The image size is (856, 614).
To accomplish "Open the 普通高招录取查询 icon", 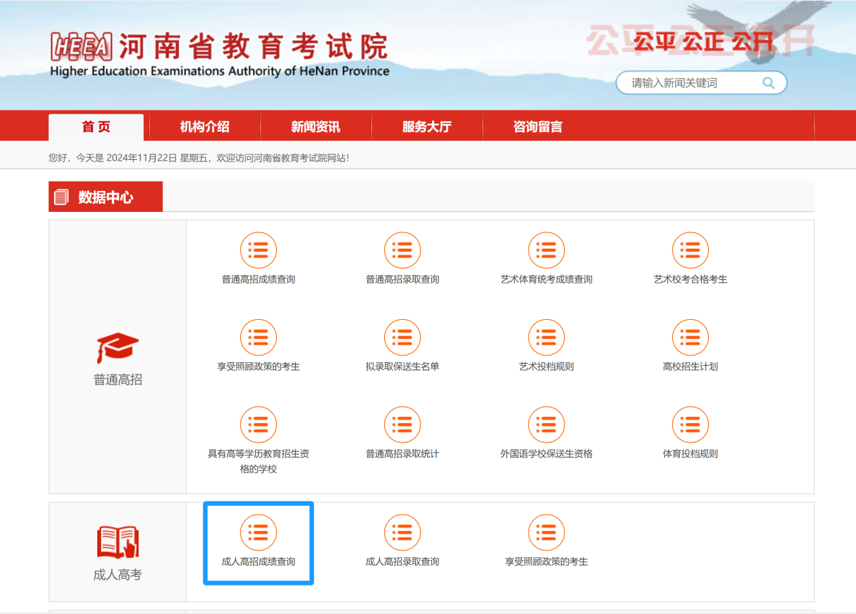I will pyautogui.click(x=402, y=250).
